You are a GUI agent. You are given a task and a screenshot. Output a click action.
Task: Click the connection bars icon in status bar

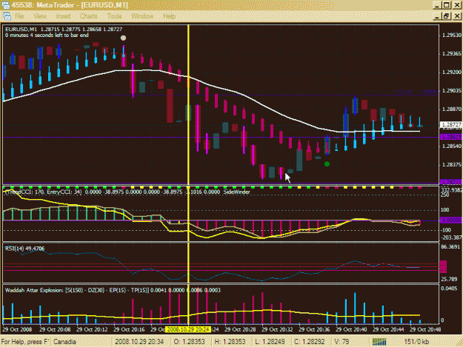[x=379, y=342]
